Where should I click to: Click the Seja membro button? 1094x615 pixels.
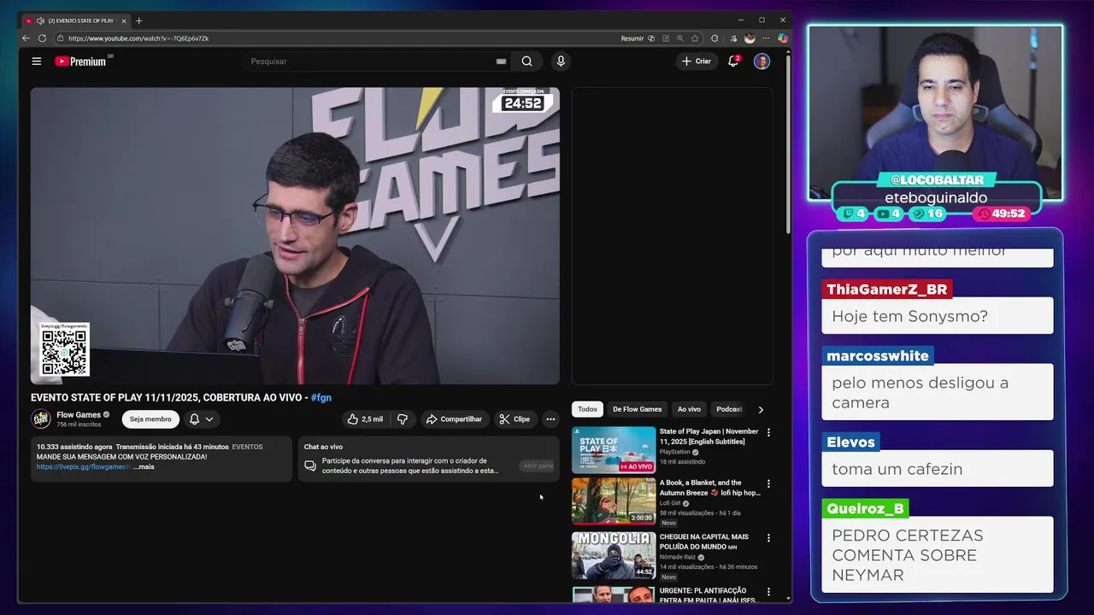(x=150, y=419)
